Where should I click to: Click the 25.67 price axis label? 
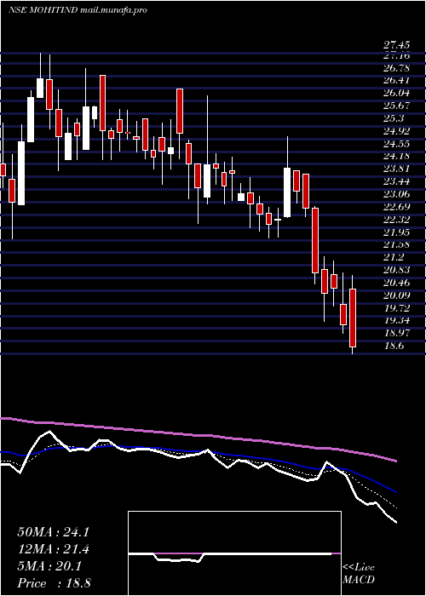point(398,106)
